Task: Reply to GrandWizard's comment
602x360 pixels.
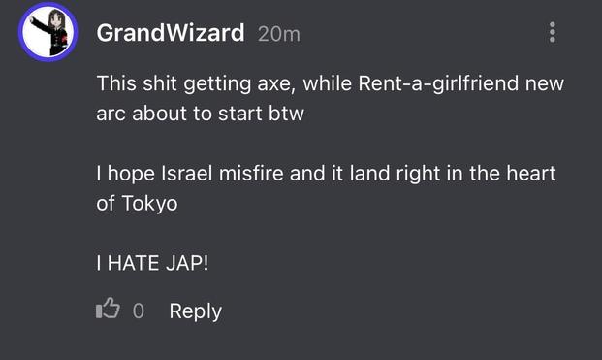Action: (x=196, y=311)
